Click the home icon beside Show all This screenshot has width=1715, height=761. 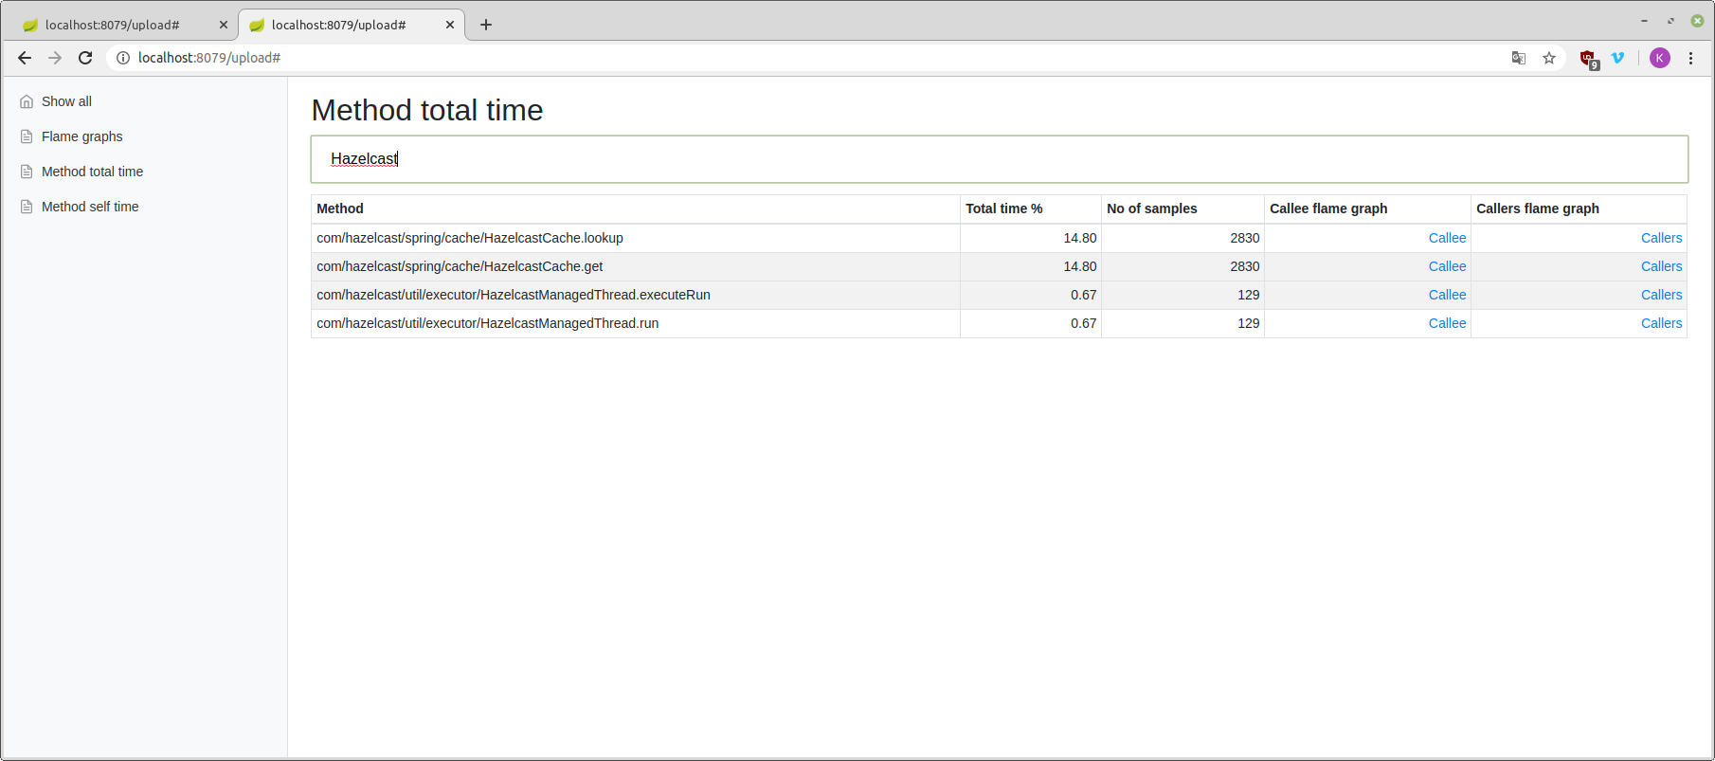click(x=27, y=101)
